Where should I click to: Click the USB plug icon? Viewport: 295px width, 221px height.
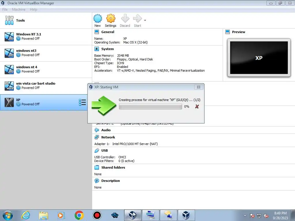(97, 150)
